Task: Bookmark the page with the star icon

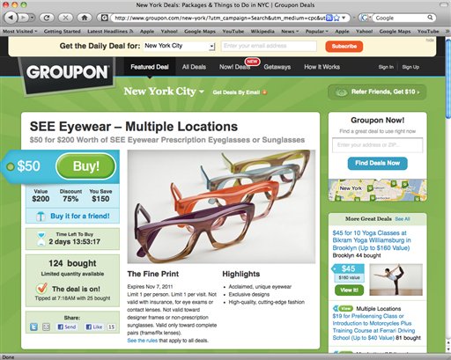Action: click(336, 18)
